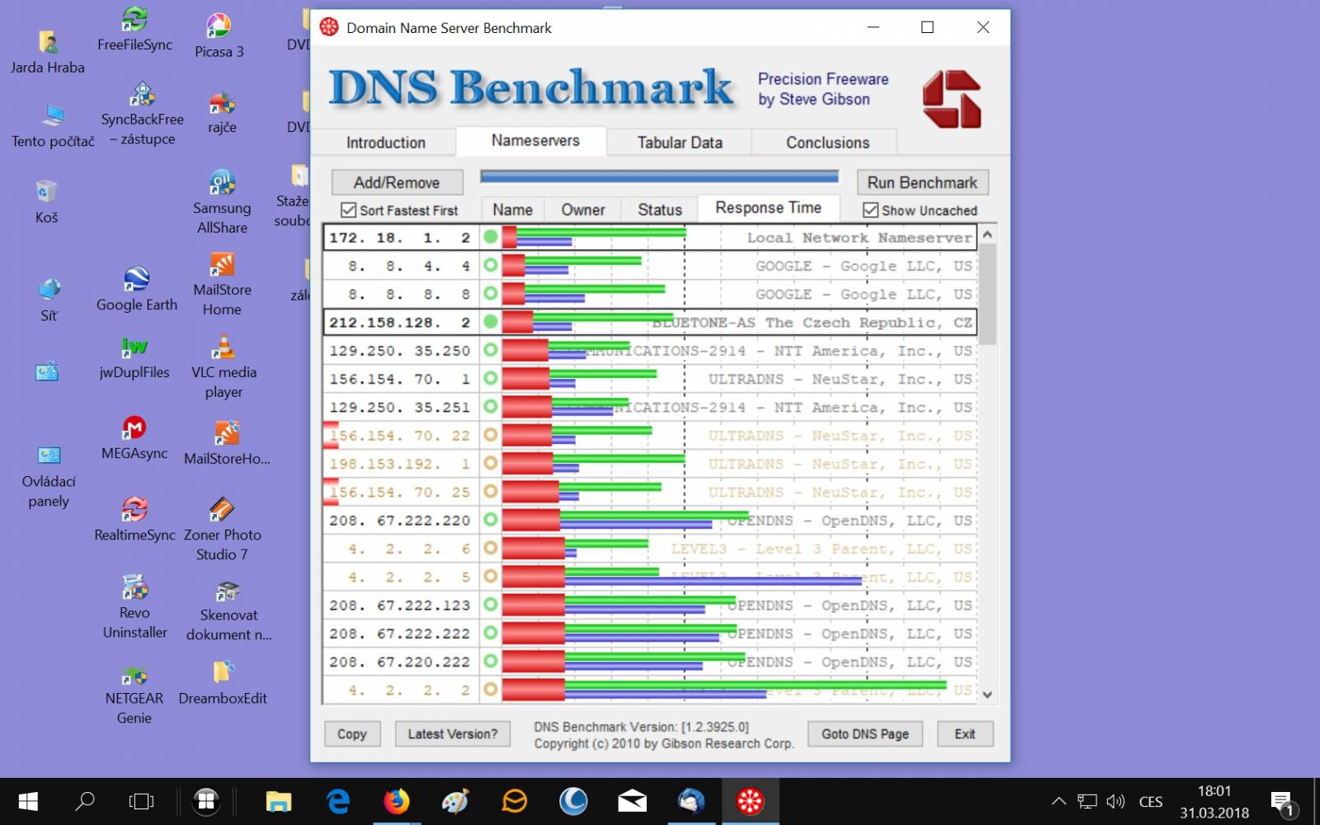Click the Run Benchmark button

[x=922, y=182]
